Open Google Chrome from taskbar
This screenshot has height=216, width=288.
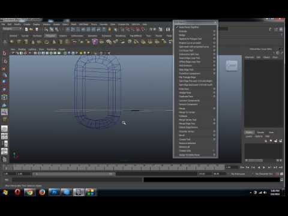(30, 193)
